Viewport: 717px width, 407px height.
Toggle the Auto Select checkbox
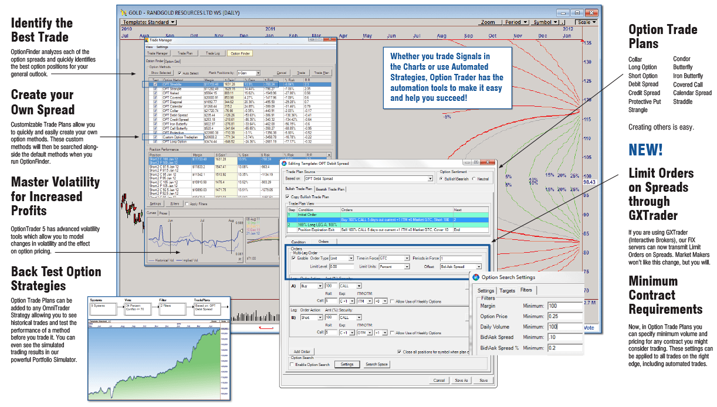coord(180,73)
